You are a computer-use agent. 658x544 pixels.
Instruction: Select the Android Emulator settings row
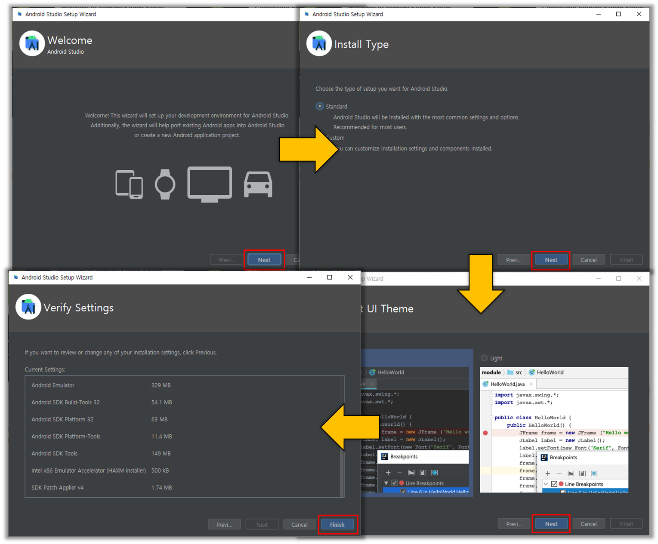click(x=182, y=385)
